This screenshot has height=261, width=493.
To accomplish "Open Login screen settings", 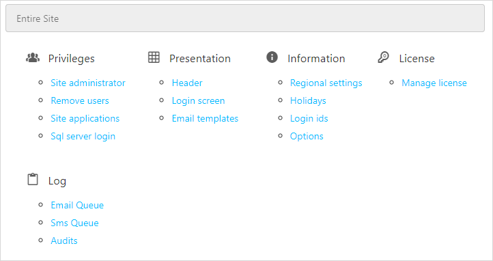I will click(x=199, y=101).
